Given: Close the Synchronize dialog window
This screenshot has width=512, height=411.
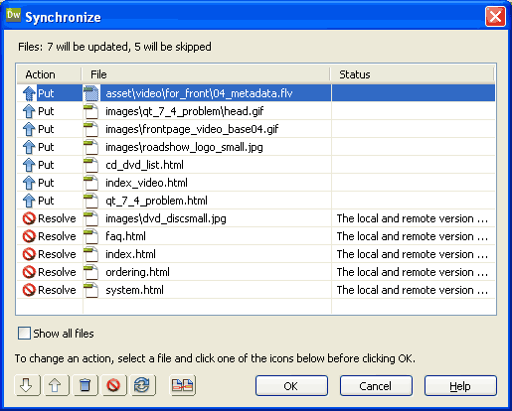Looking at the screenshot, I should tap(495, 16).
